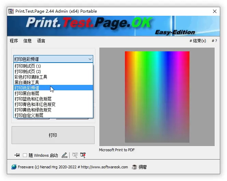Click the Print.Test.Page.OK banner

pos(113,26)
